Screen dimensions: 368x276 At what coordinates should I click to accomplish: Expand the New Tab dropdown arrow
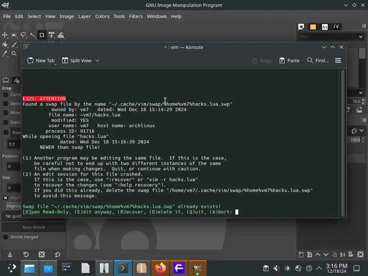tap(56, 64)
